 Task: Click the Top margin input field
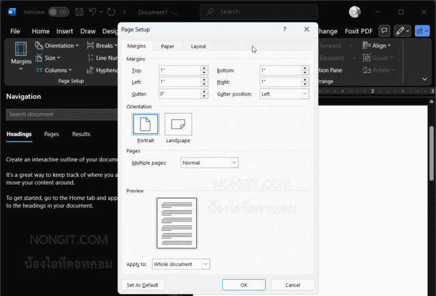[x=180, y=70]
